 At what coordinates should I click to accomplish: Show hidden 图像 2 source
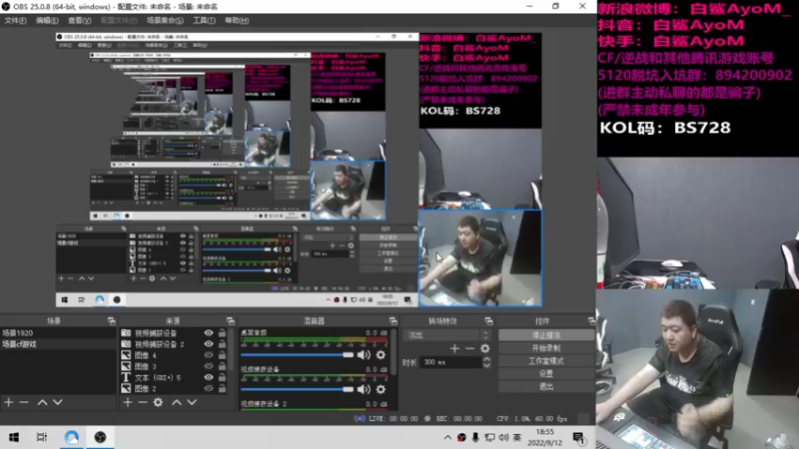coord(209,388)
